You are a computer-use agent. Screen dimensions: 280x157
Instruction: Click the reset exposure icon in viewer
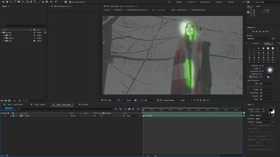click(x=204, y=100)
